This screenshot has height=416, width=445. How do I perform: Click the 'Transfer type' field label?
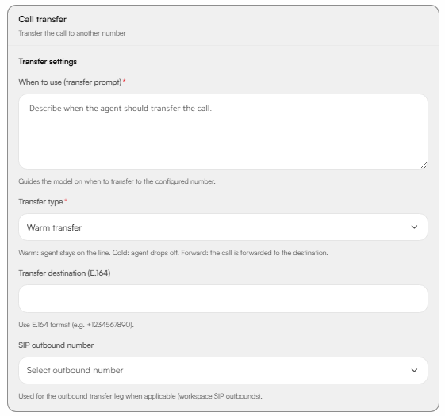(40, 202)
